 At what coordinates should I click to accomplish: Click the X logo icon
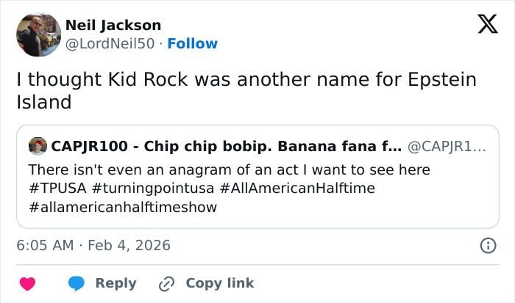483,24
